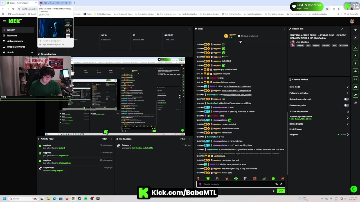Toggle Emotes-only chat
The image size is (360, 202).
[x=346, y=105]
